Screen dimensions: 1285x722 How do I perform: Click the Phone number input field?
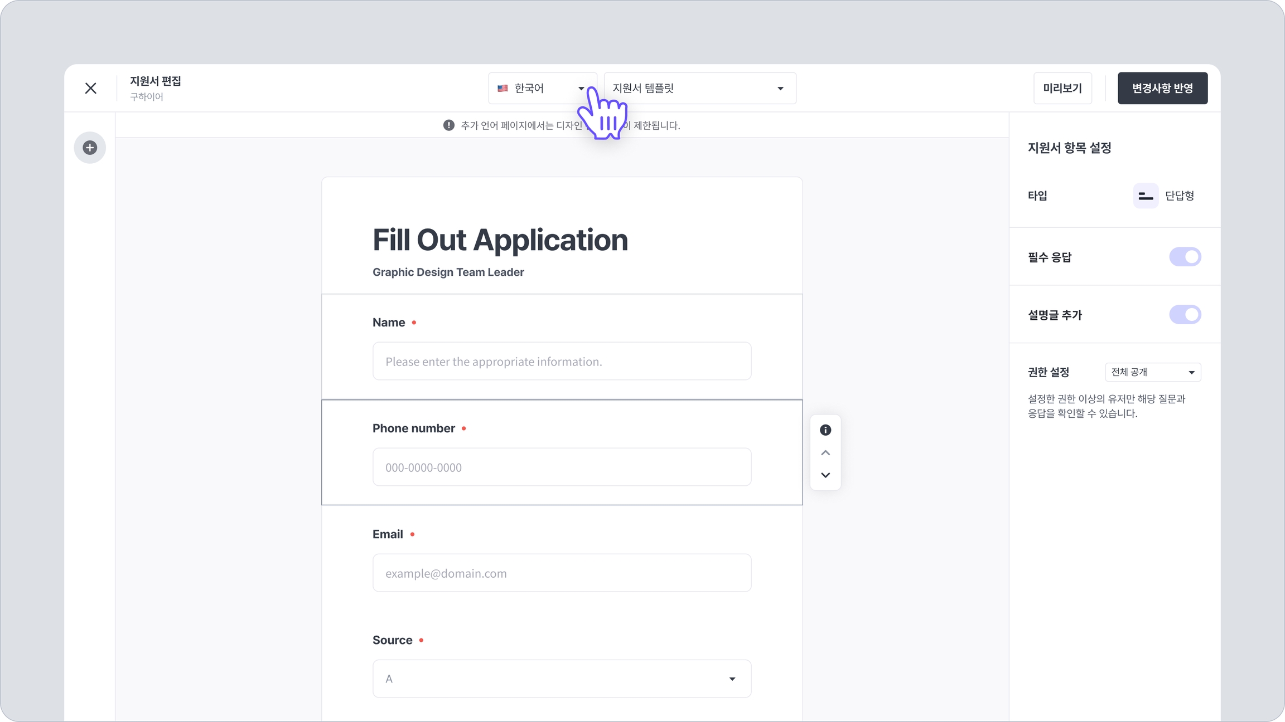click(x=562, y=467)
